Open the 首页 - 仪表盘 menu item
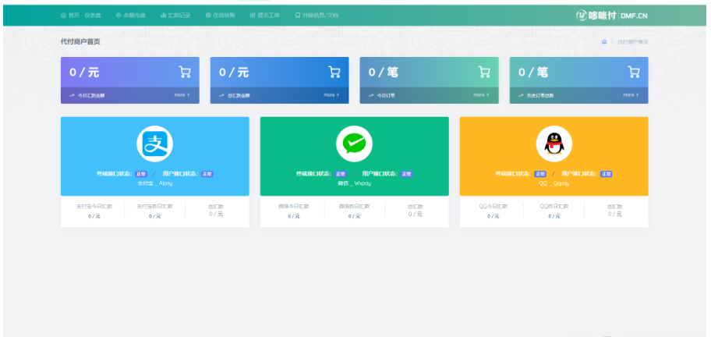Screen dimensions: 711x337 click(x=81, y=16)
